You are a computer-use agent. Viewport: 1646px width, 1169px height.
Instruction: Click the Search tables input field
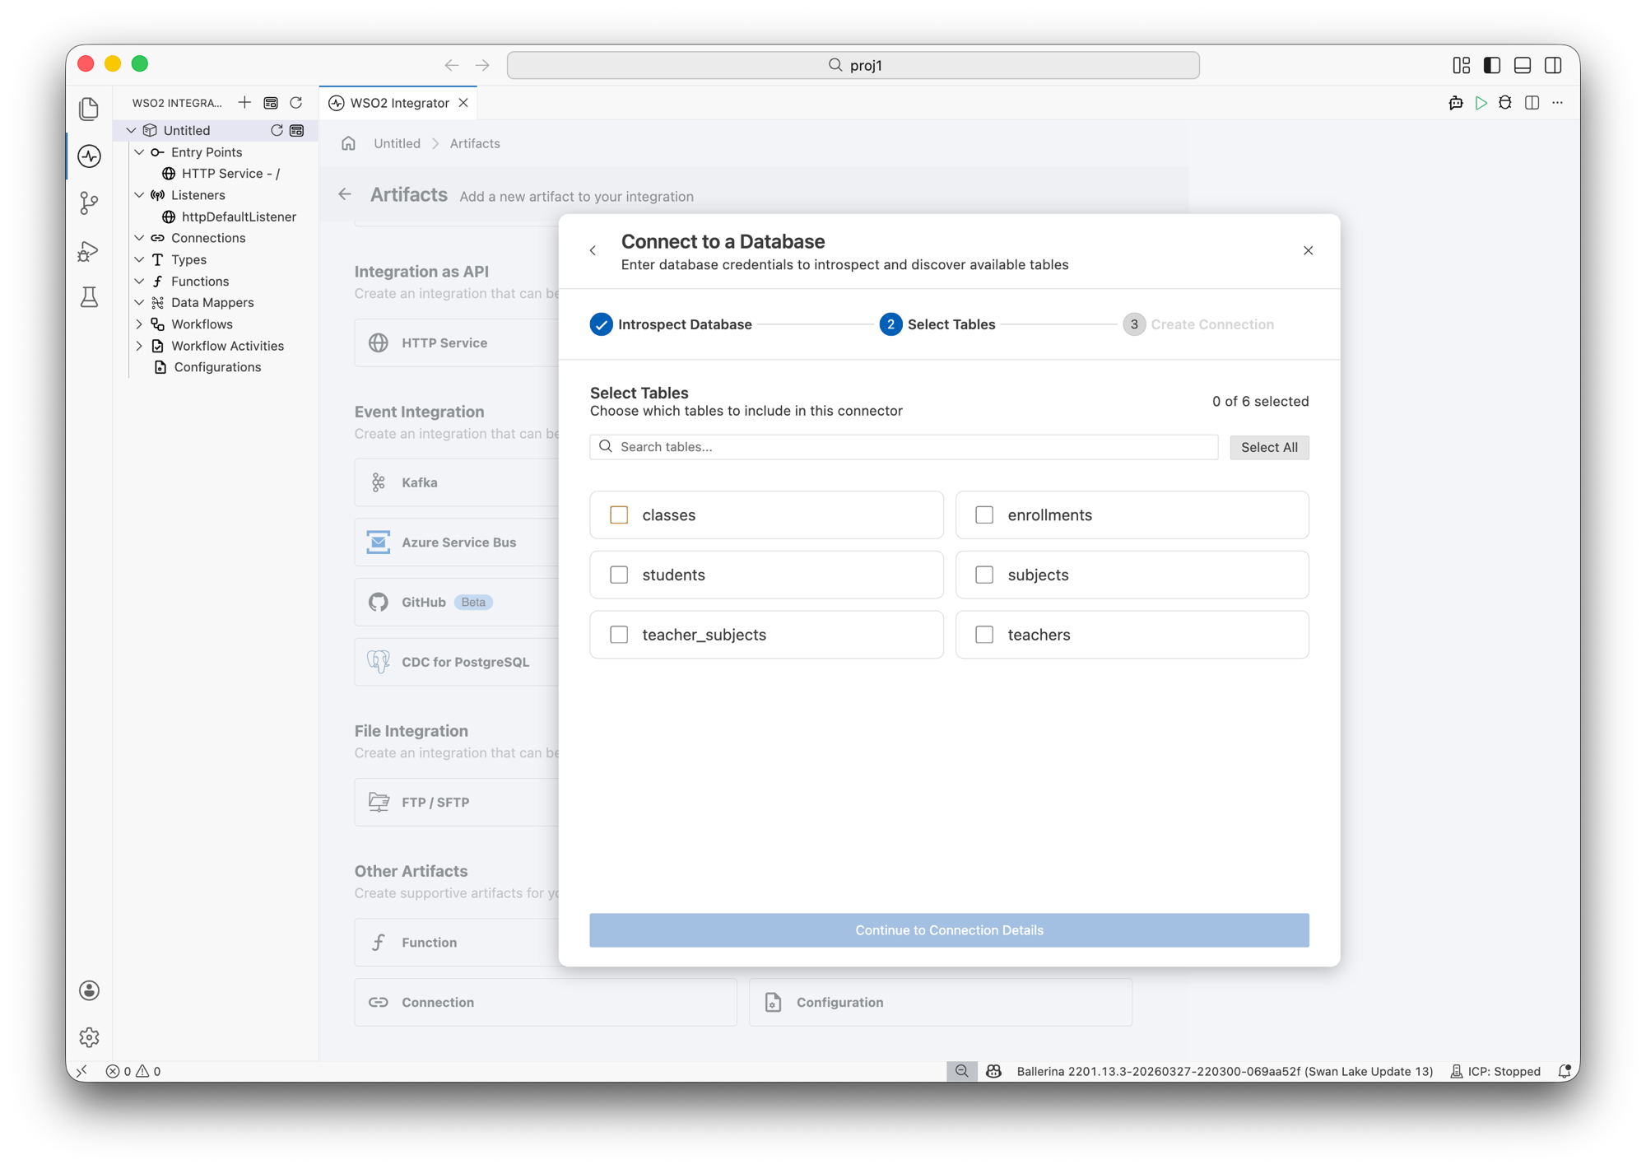click(x=904, y=447)
